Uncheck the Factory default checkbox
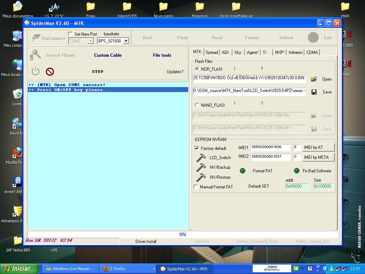The width and height of the screenshot is (365, 274). (197, 148)
